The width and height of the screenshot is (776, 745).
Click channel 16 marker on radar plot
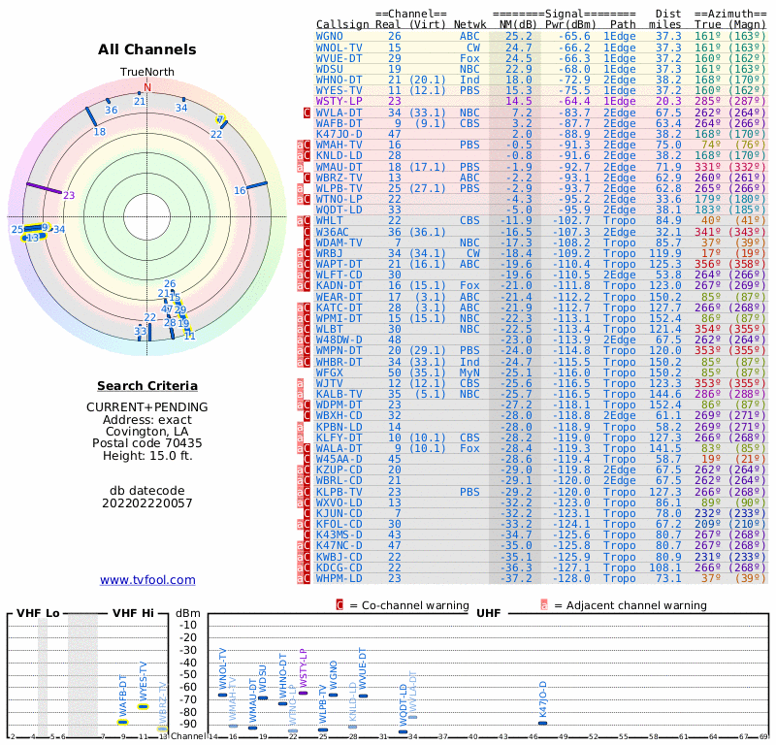[257, 185]
